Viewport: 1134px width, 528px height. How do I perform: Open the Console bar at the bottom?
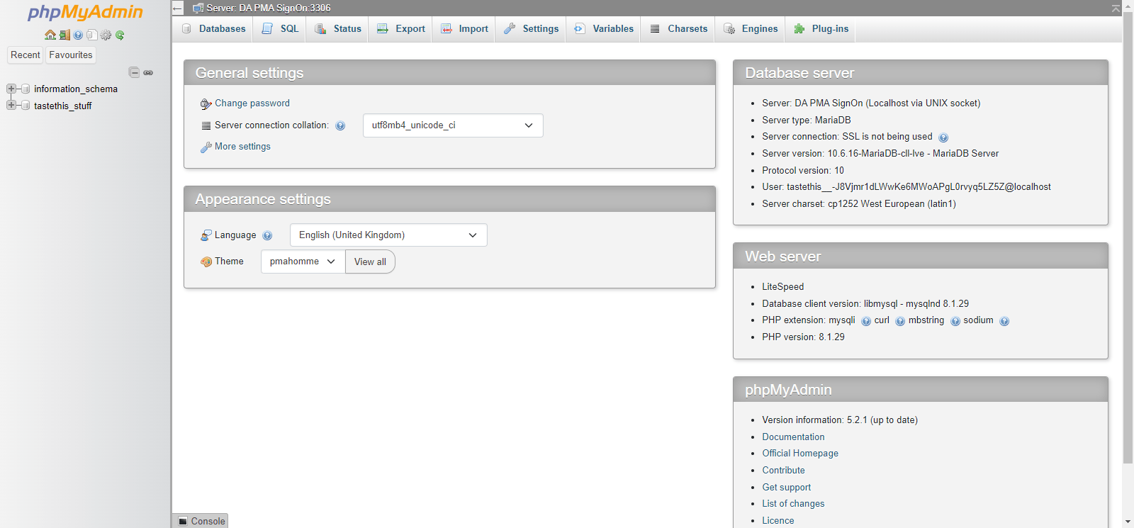201,521
